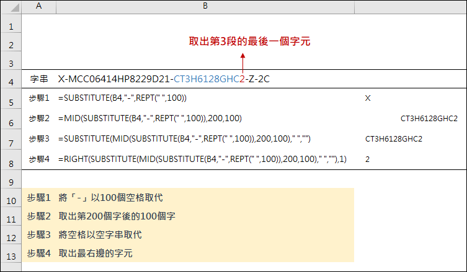Select the right-aligned CT3H6128GHC2 result in row 6
The image size is (467, 272).
pyautogui.click(x=429, y=119)
